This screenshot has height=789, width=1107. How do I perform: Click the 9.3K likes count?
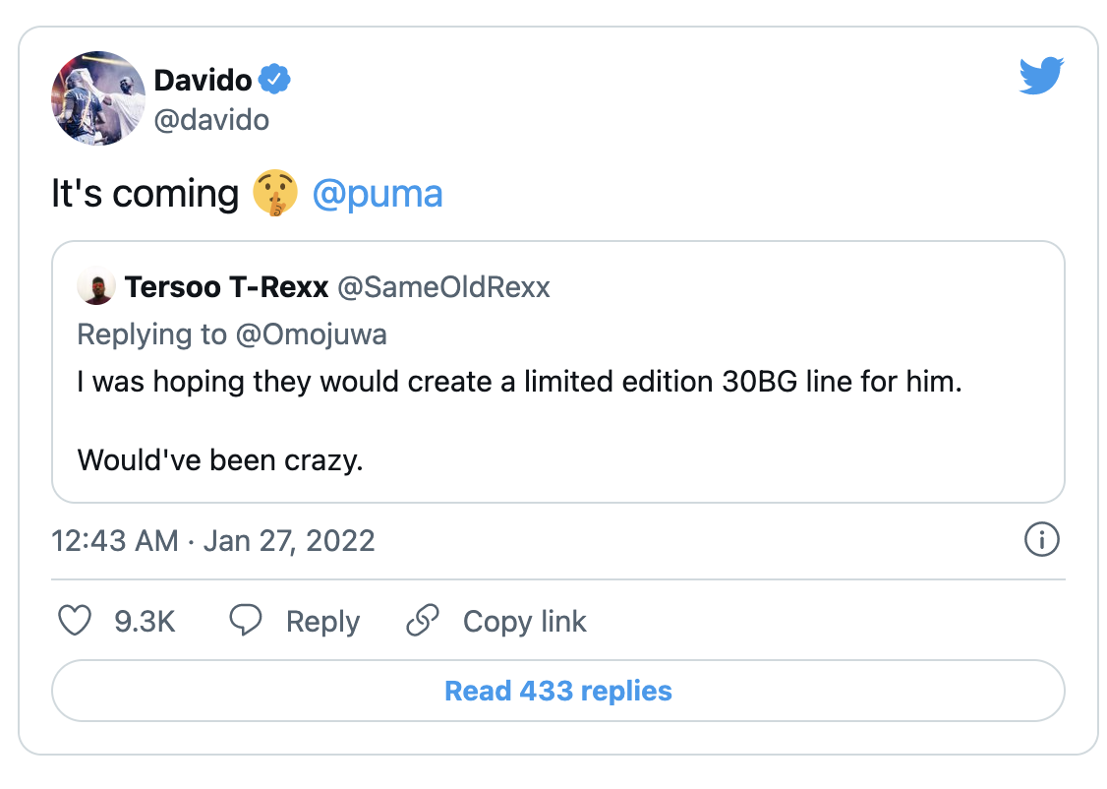(x=145, y=622)
